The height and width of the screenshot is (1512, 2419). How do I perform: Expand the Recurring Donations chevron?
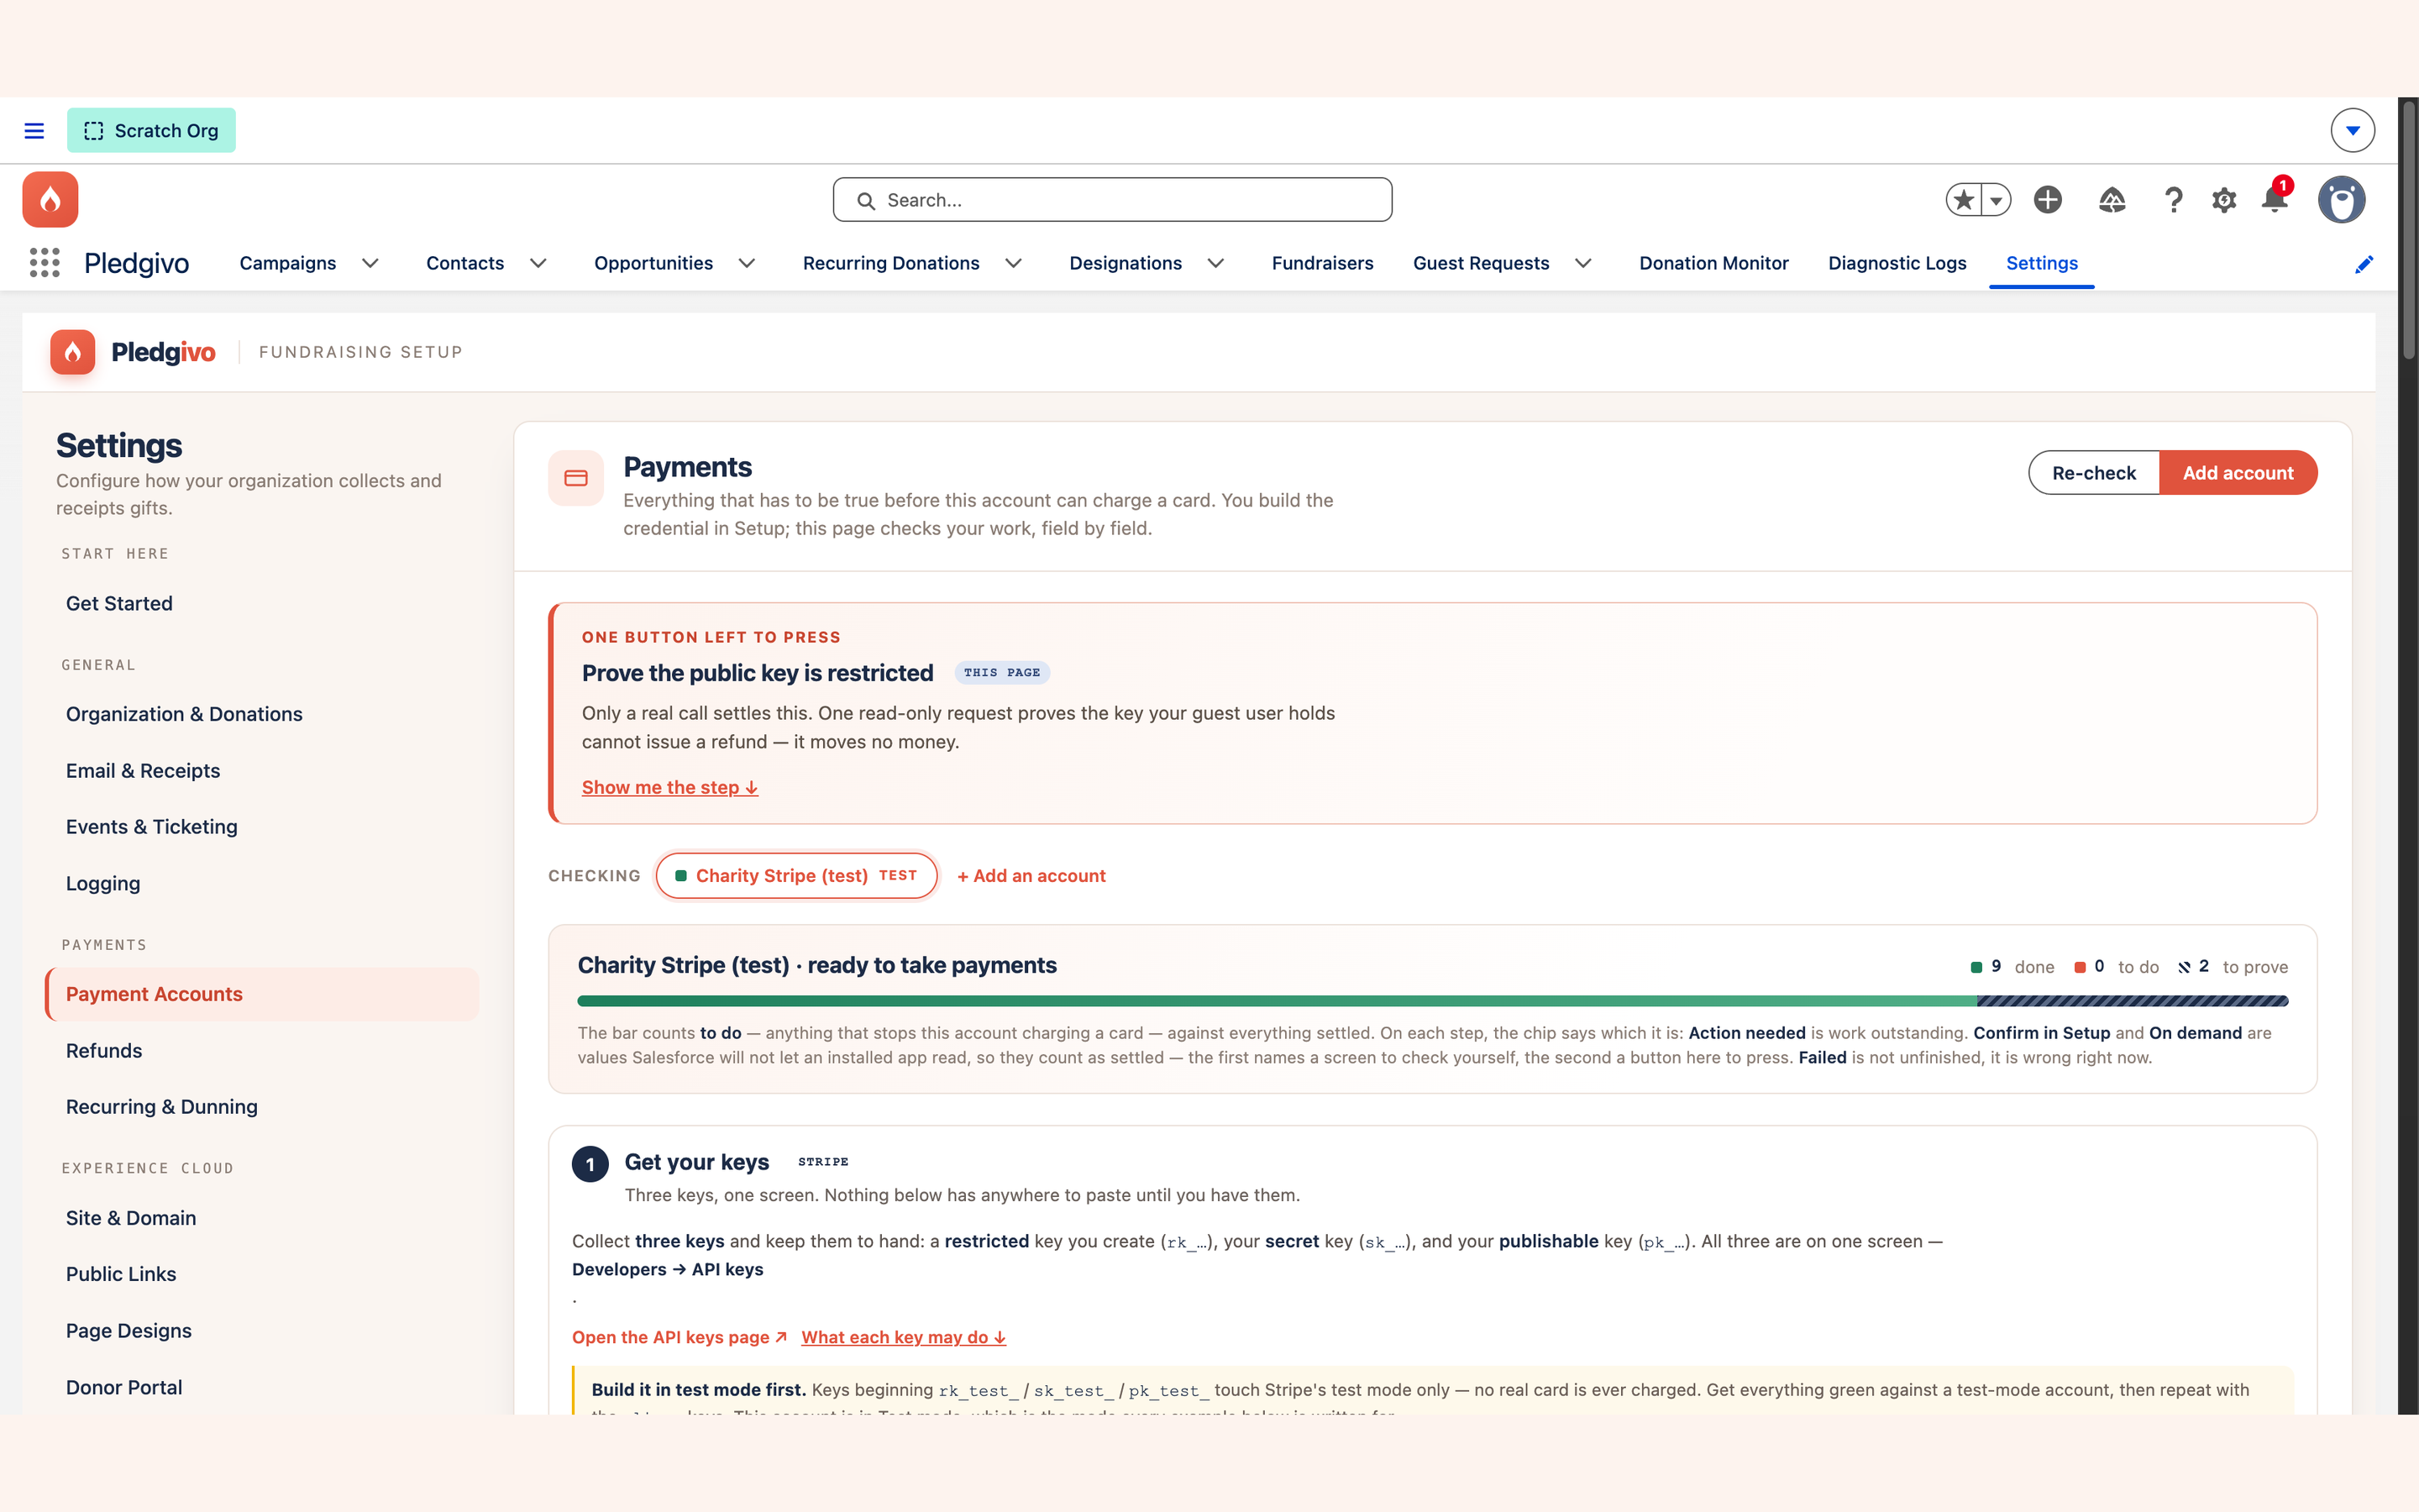[1014, 263]
